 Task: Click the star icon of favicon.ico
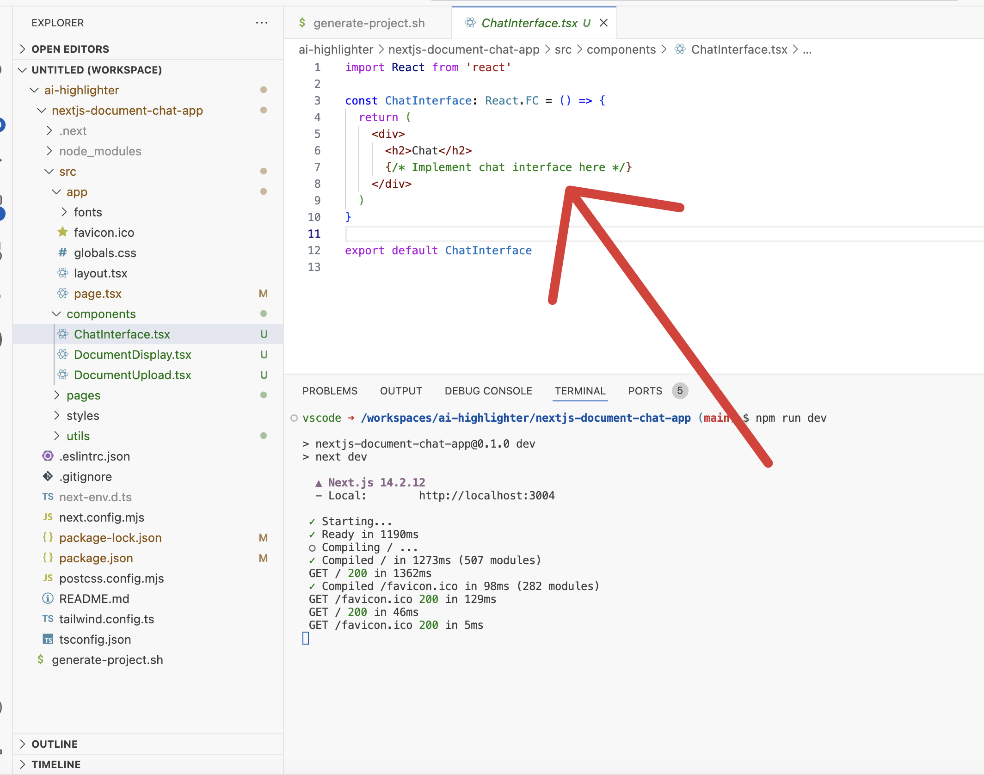pos(63,232)
